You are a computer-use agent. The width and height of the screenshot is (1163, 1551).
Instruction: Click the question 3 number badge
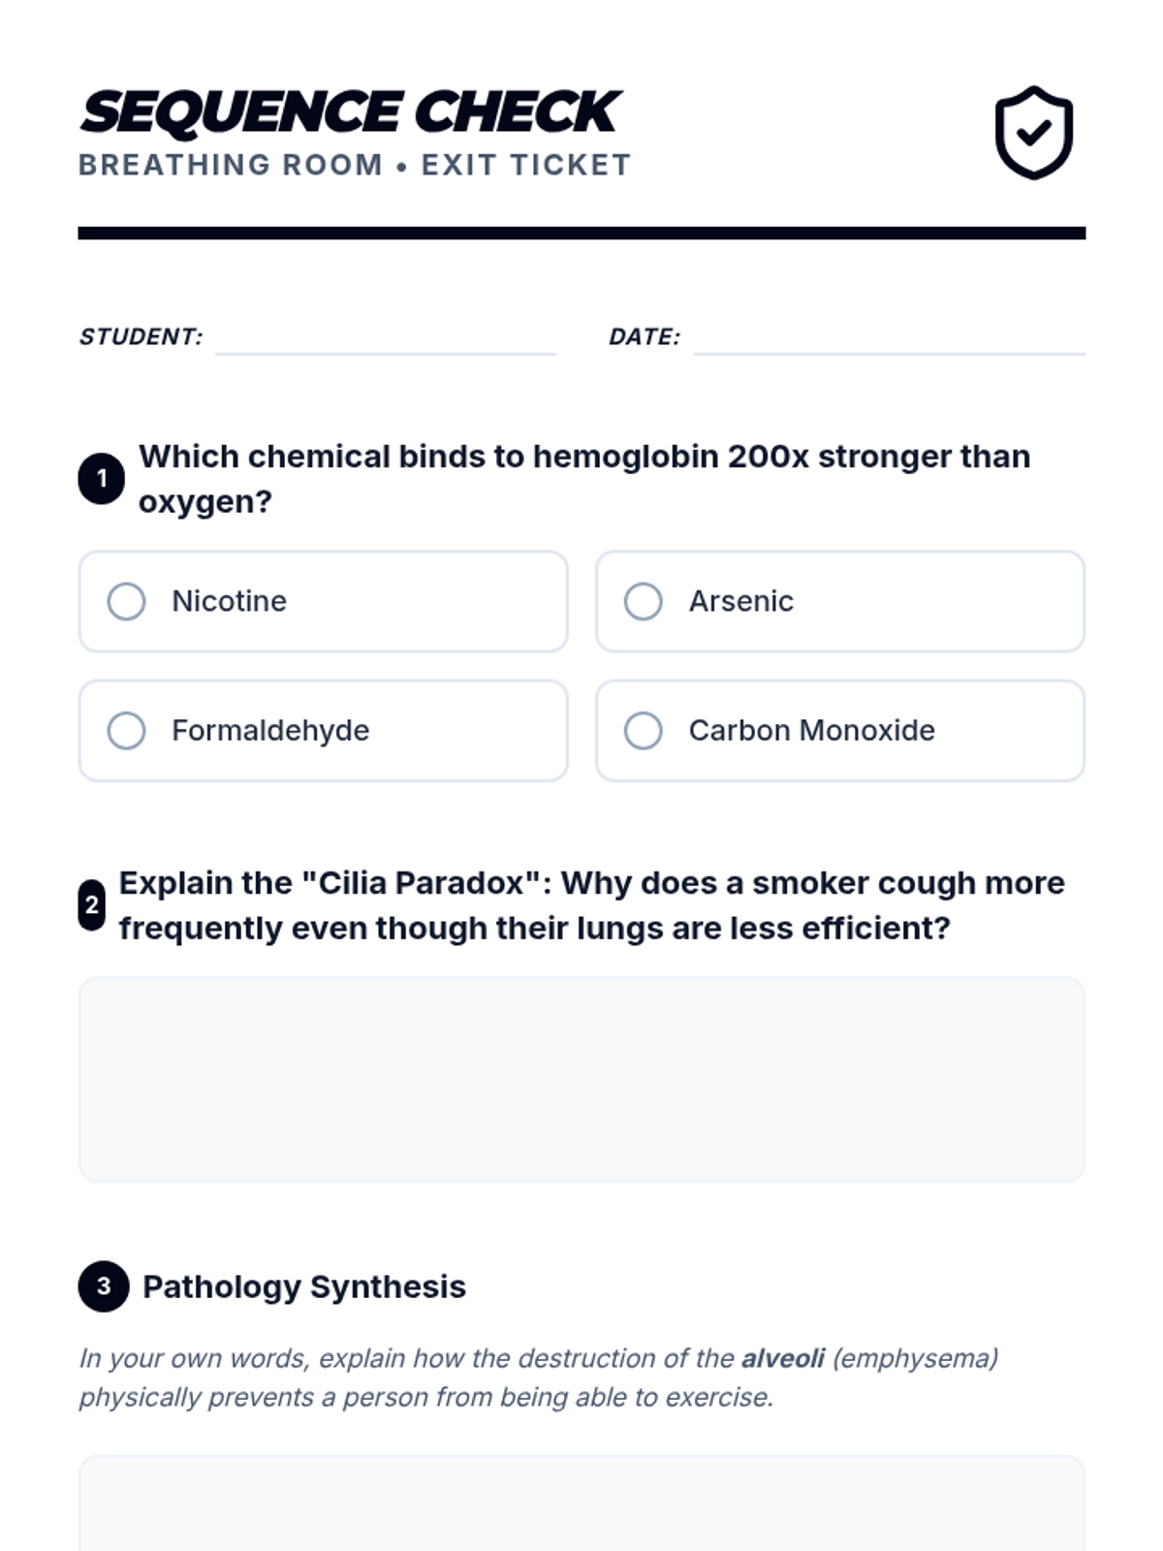104,1286
